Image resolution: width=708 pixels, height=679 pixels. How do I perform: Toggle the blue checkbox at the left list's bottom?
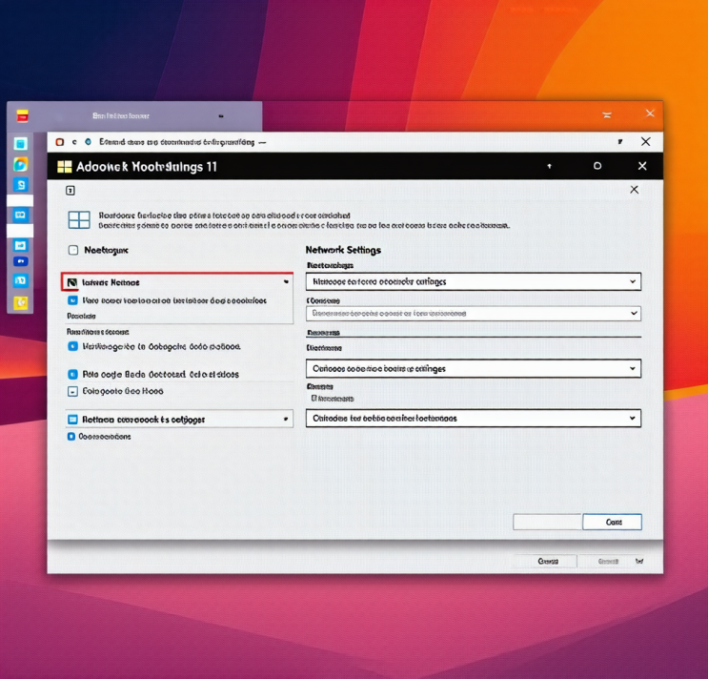pos(71,436)
